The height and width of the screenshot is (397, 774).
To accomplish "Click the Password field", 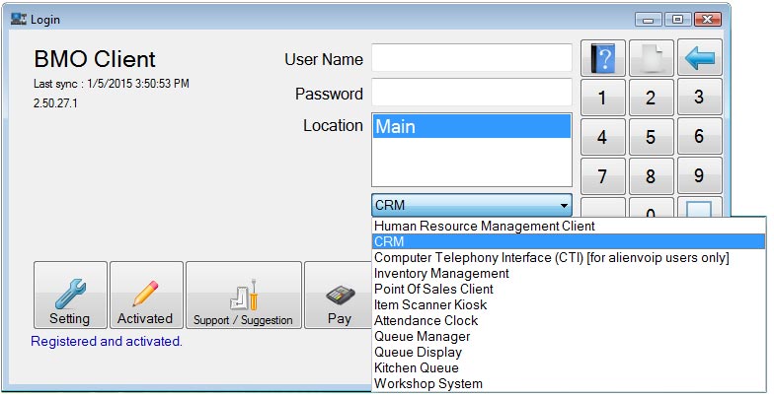I will coord(472,93).
